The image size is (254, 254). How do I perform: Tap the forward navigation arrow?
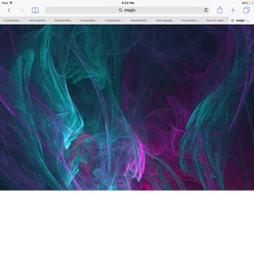point(22,10)
